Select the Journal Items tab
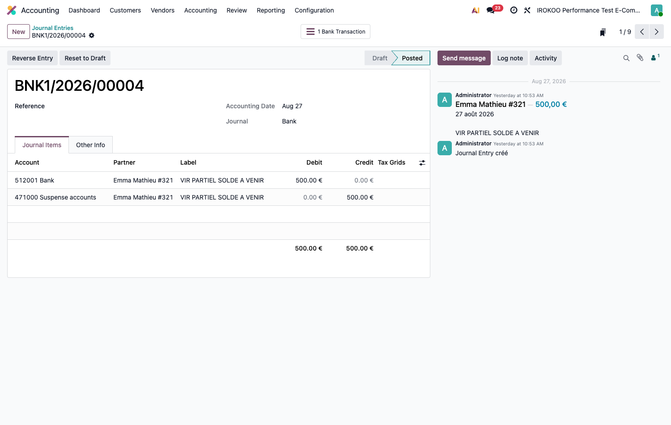This screenshot has height=425, width=671. [42, 145]
